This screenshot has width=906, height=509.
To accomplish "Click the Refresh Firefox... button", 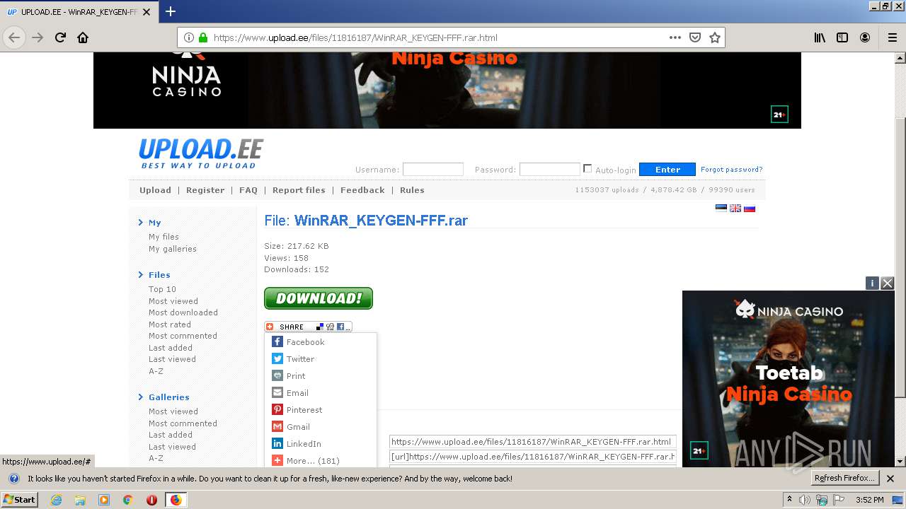I will (x=845, y=479).
